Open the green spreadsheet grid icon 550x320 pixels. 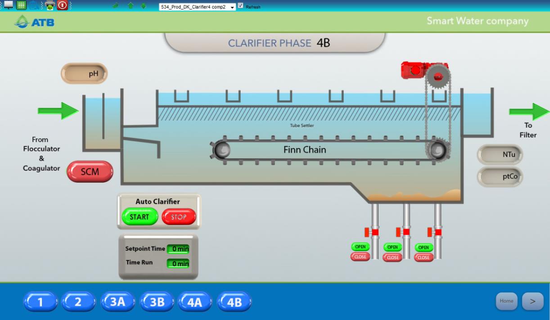tap(21, 5)
